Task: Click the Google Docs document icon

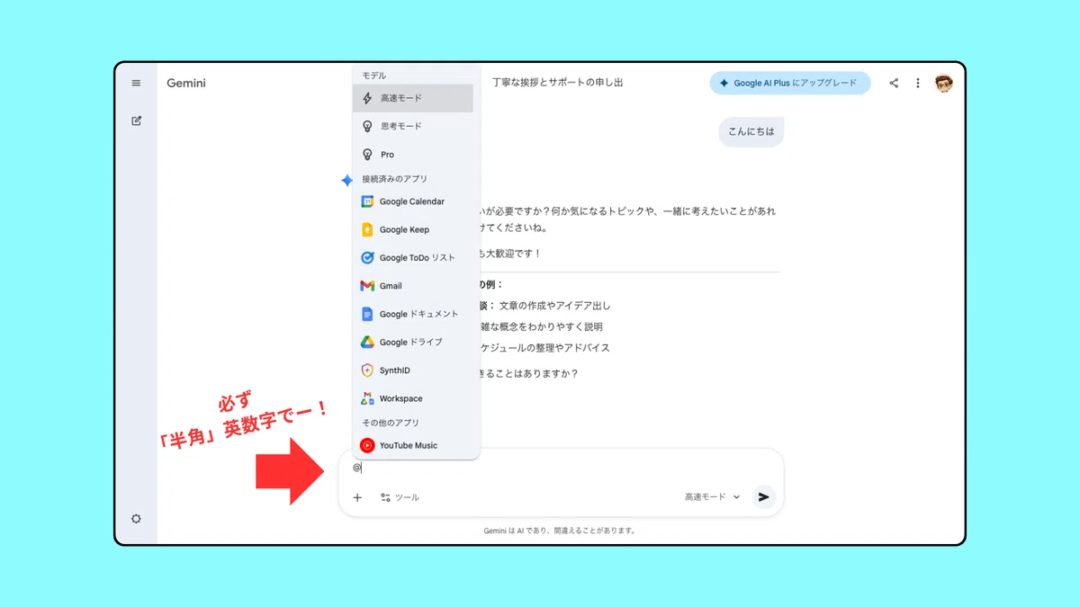Action: coord(367,314)
